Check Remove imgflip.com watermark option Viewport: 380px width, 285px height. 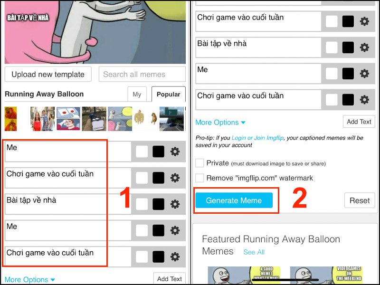pyautogui.click(x=199, y=178)
